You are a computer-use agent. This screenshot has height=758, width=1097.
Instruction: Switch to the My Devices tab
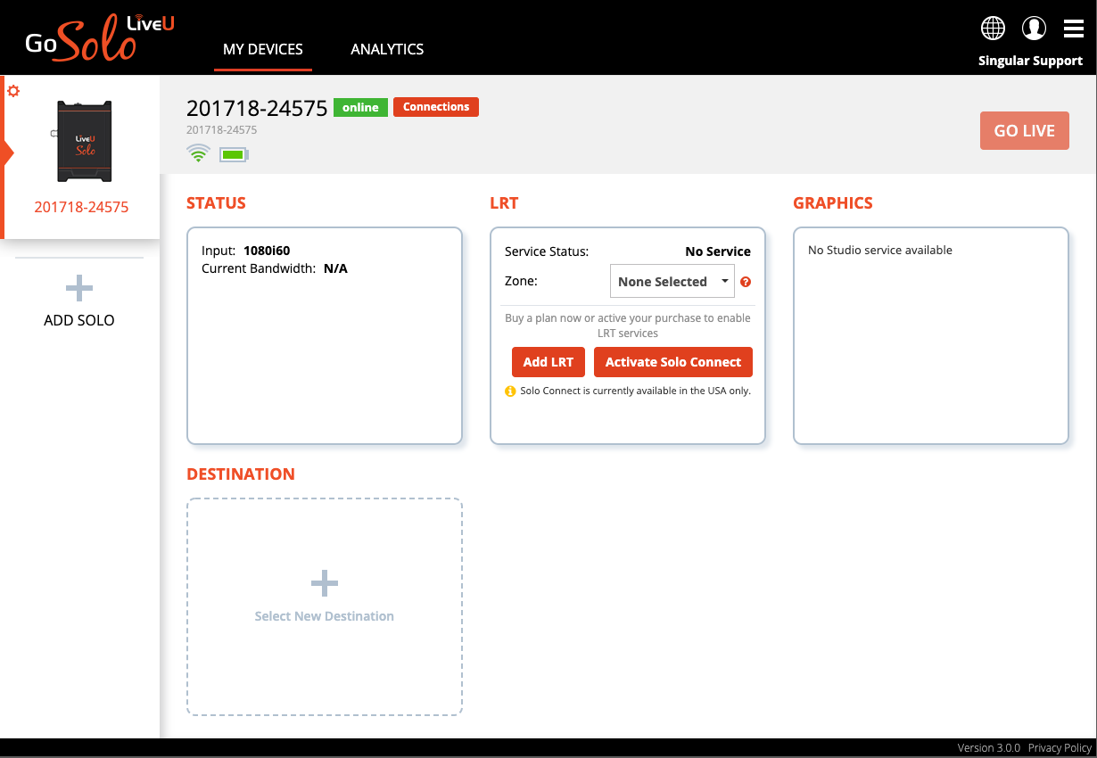point(263,50)
